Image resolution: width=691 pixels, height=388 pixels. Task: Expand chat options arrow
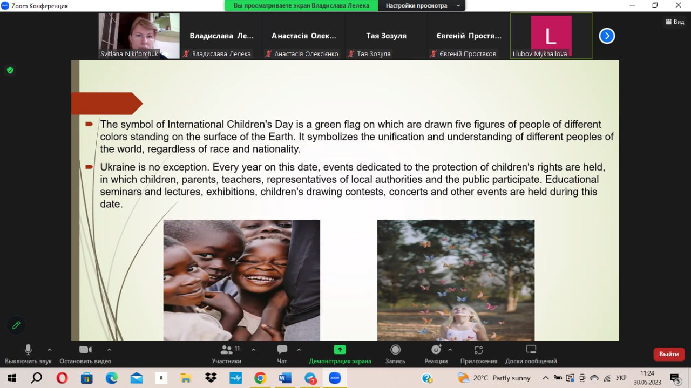[x=299, y=350]
